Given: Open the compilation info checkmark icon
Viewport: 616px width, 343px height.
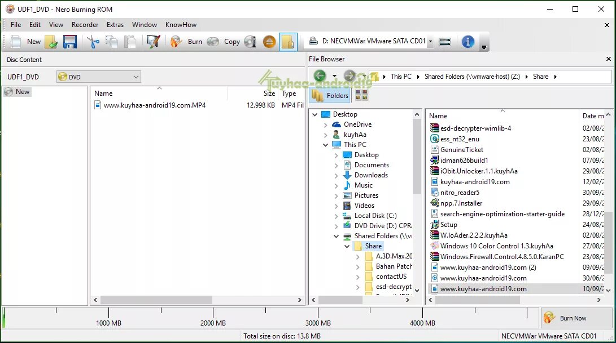Looking at the screenshot, I should point(153,42).
